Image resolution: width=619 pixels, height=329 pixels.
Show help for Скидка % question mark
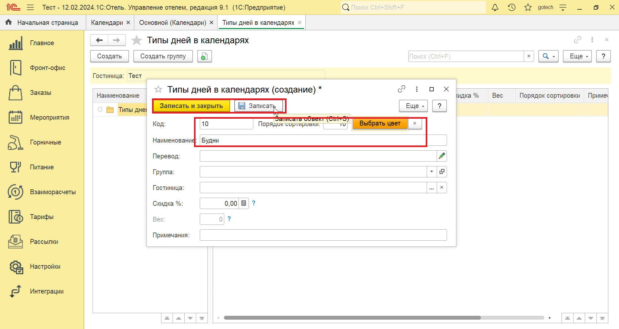(254, 203)
